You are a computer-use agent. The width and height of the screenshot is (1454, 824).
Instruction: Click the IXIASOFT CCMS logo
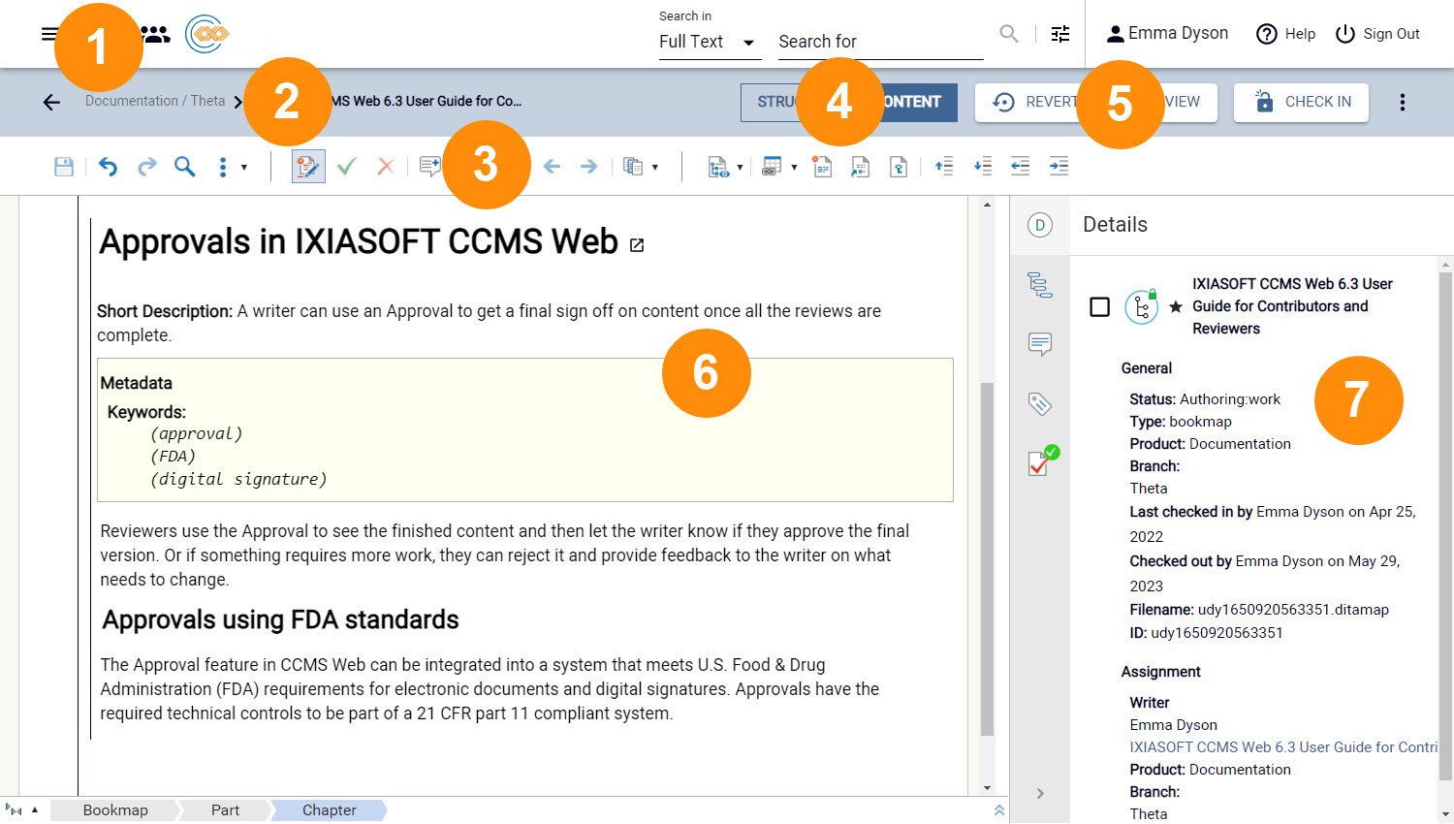[206, 34]
